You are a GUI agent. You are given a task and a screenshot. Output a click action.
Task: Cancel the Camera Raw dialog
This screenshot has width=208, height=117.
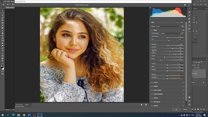coord(185,110)
